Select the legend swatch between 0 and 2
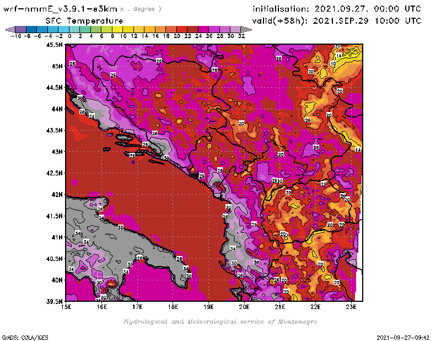The image size is (441, 341). click(74, 30)
